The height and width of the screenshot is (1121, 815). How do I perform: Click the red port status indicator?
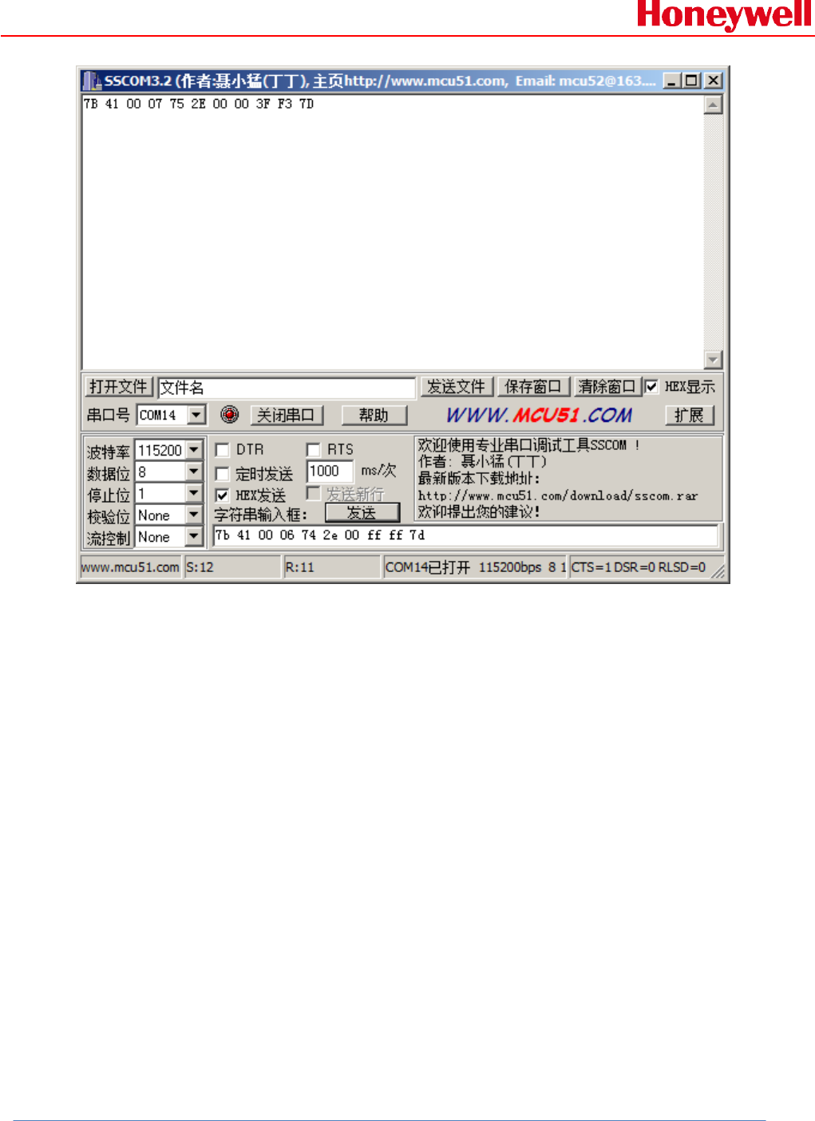pos(230,414)
